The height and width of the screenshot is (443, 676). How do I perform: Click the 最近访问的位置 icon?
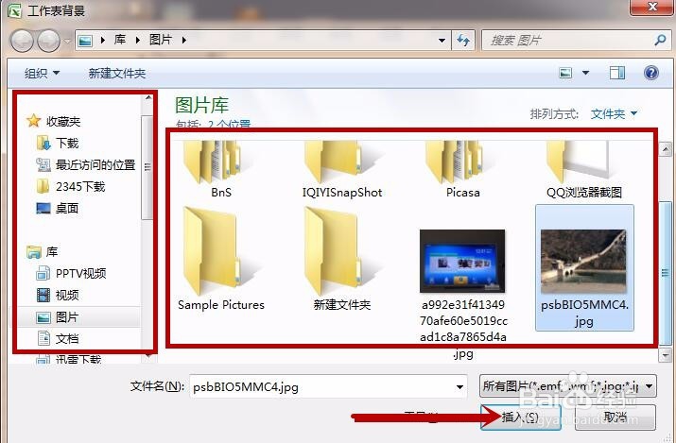pos(43,164)
